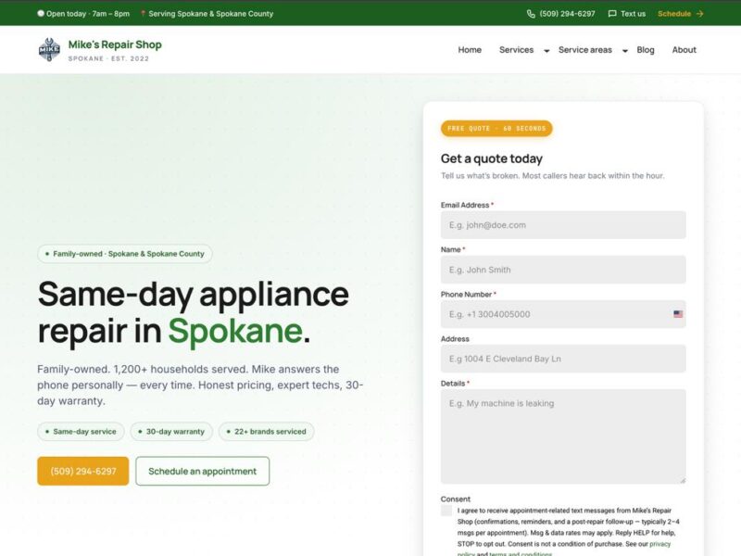Click the Same-day service pill

pyautogui.click(x=81, y=431)
